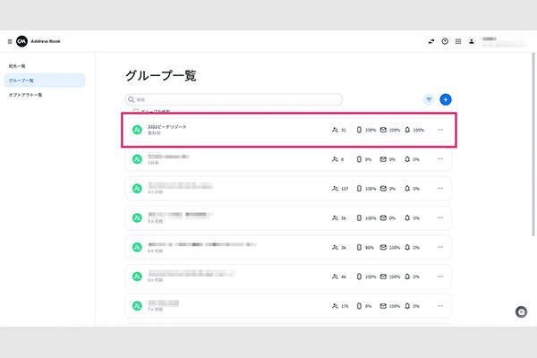Select グループ一覧 in the sidebar
The image size is (537, 358).
tap(21, 81)
